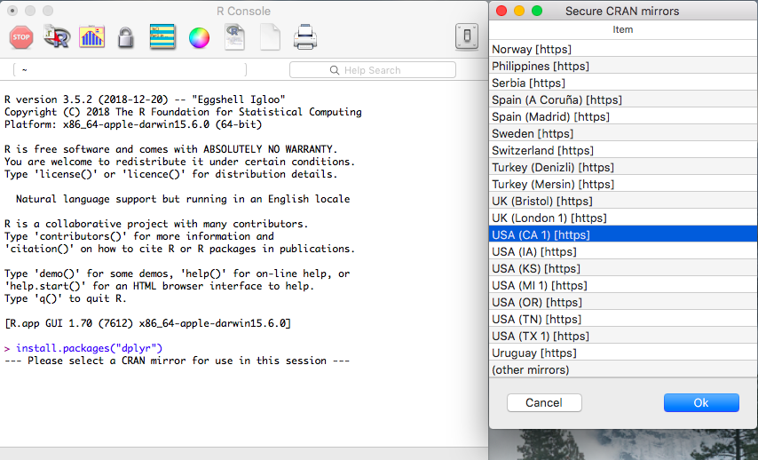Image resolution: width=758 pixels, height=460 pixels.
Task: Click the magnifier icon in Help Search
Action: pyautogui.click(x=335, y=70)
